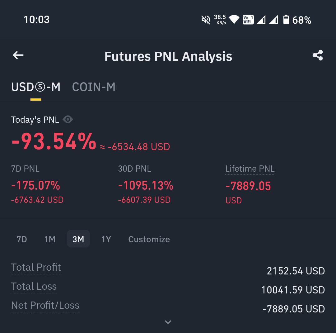Tap the battery icon in status bar
The image size is (336, 333).
click(286, 20)
